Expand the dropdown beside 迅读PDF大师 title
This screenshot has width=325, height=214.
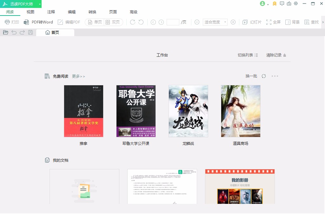(40, 3)
